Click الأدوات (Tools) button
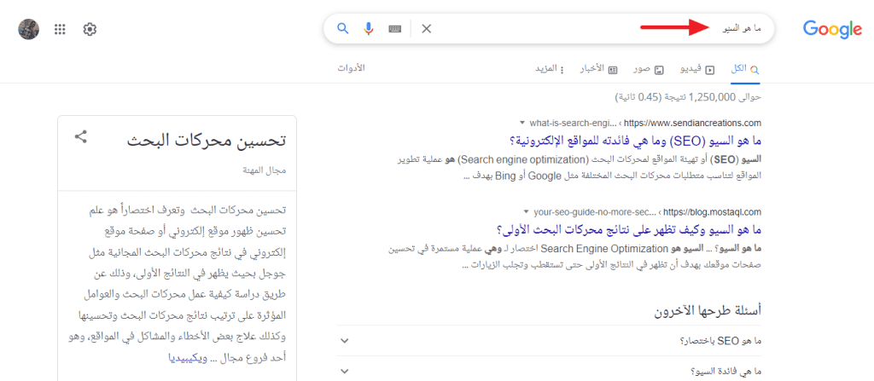The image size is (874, 381). [351, 68]
